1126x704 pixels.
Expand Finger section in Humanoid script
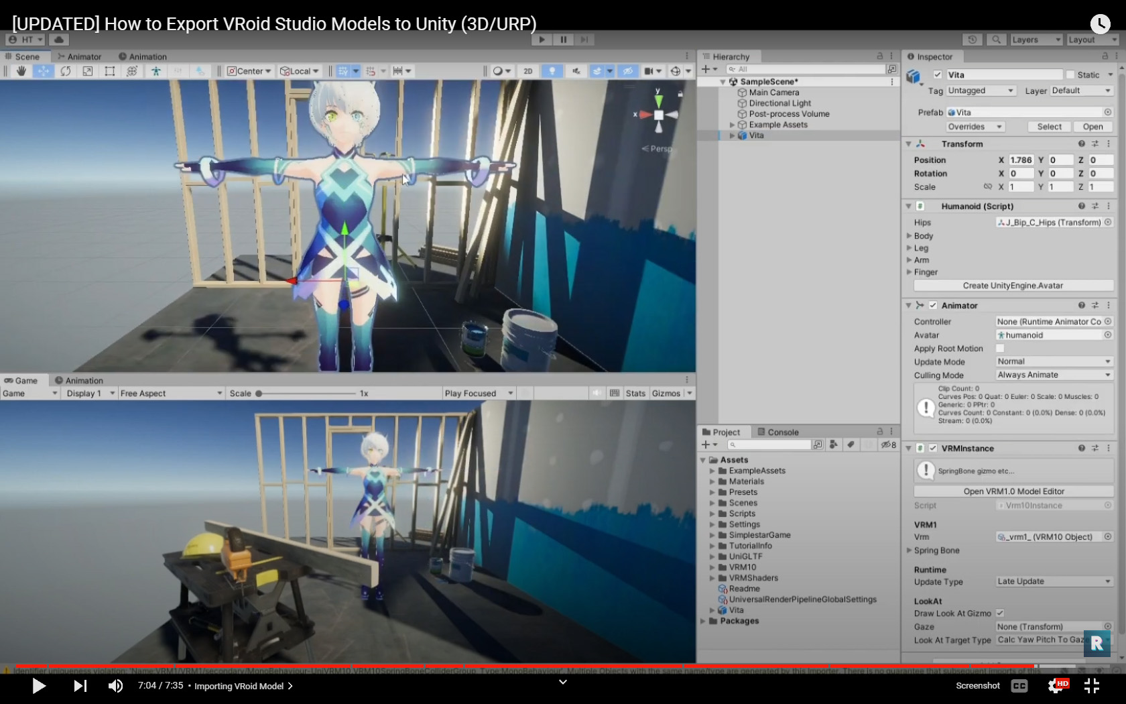point(910,272)
